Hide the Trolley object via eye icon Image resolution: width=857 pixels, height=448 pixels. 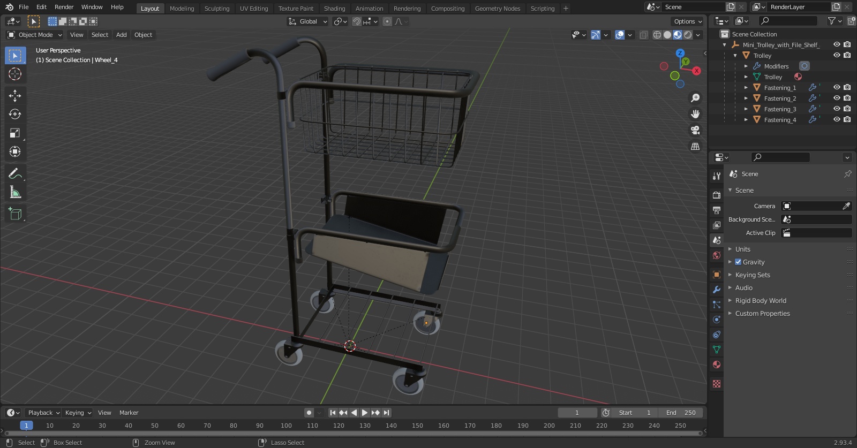(x=837, y=55)
